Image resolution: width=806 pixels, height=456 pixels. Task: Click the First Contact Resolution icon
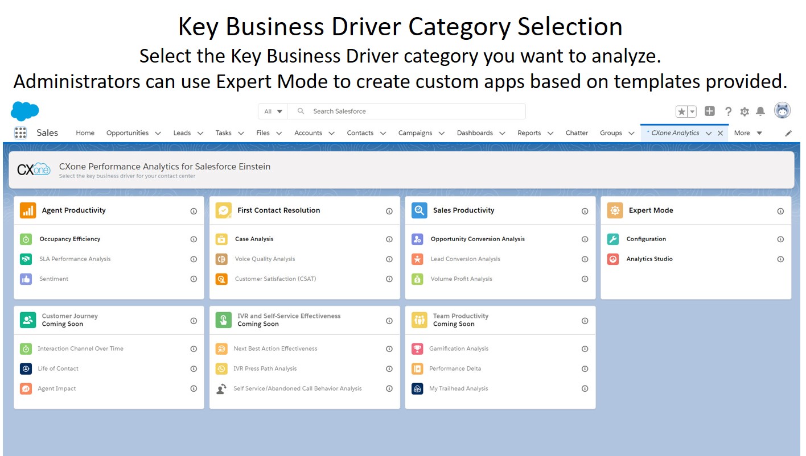[223, 210]
